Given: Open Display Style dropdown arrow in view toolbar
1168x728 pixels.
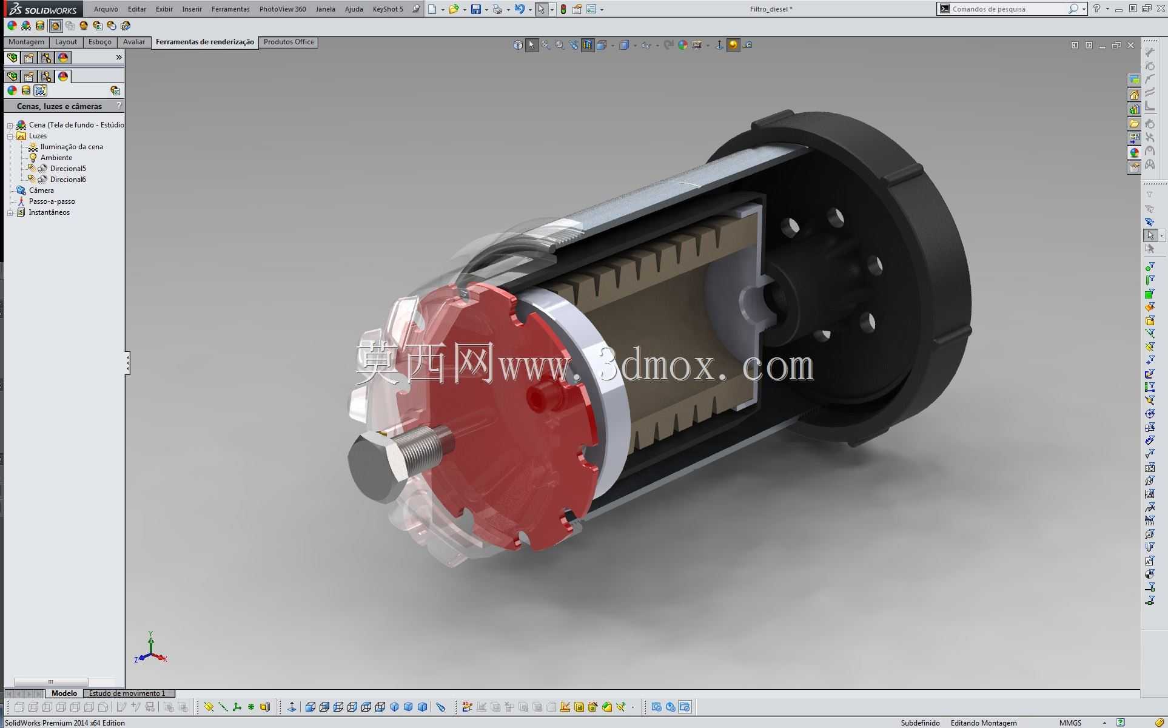Looking at the screenshot, I should click(x=634, y=45).
